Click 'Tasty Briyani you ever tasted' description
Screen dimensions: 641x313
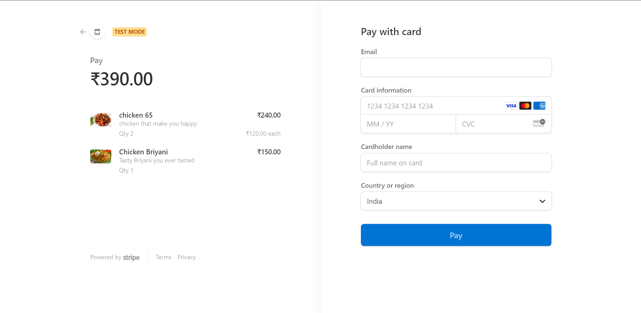(x=157, y=160)
